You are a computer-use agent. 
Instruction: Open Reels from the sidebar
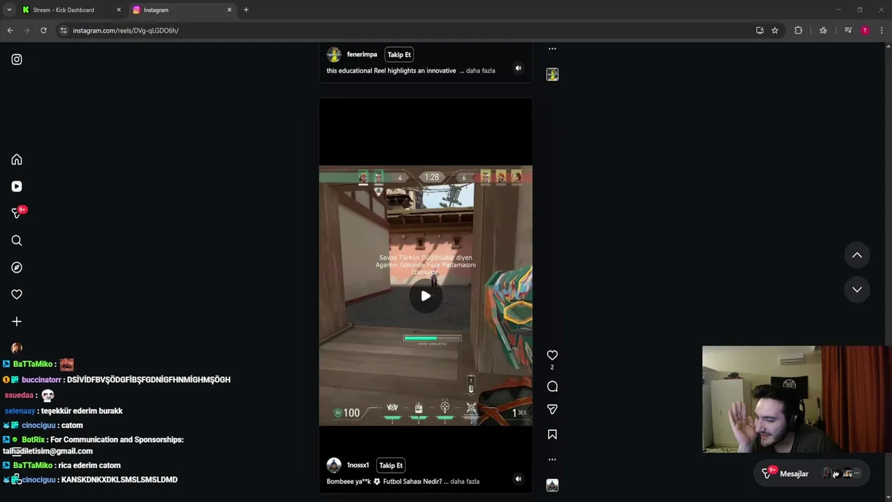point(17,186)
